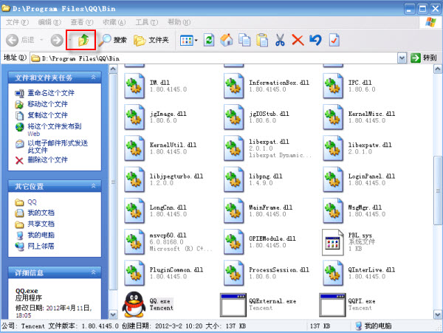
Task: Select the QQ.exe penguin icon
Action: [134, 304]
